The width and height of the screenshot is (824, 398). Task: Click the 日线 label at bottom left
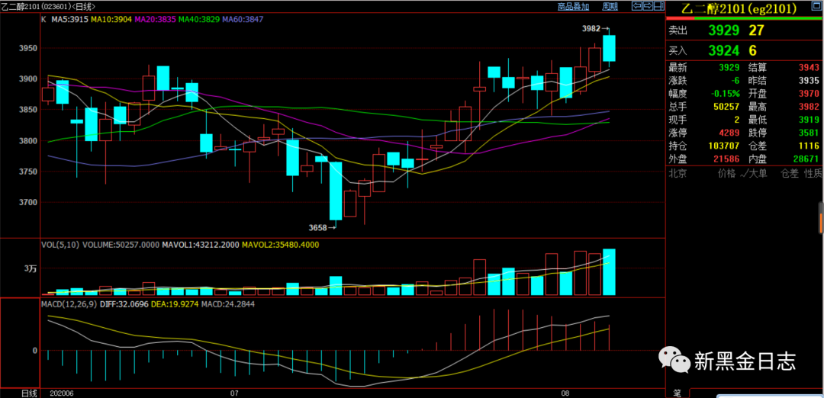coord(29,393)
